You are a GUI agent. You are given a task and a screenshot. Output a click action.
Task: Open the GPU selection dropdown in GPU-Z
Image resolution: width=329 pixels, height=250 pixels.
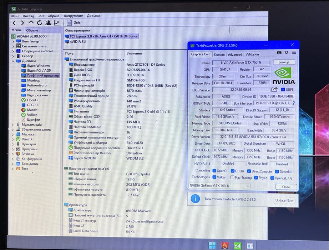tap(219, 186)
